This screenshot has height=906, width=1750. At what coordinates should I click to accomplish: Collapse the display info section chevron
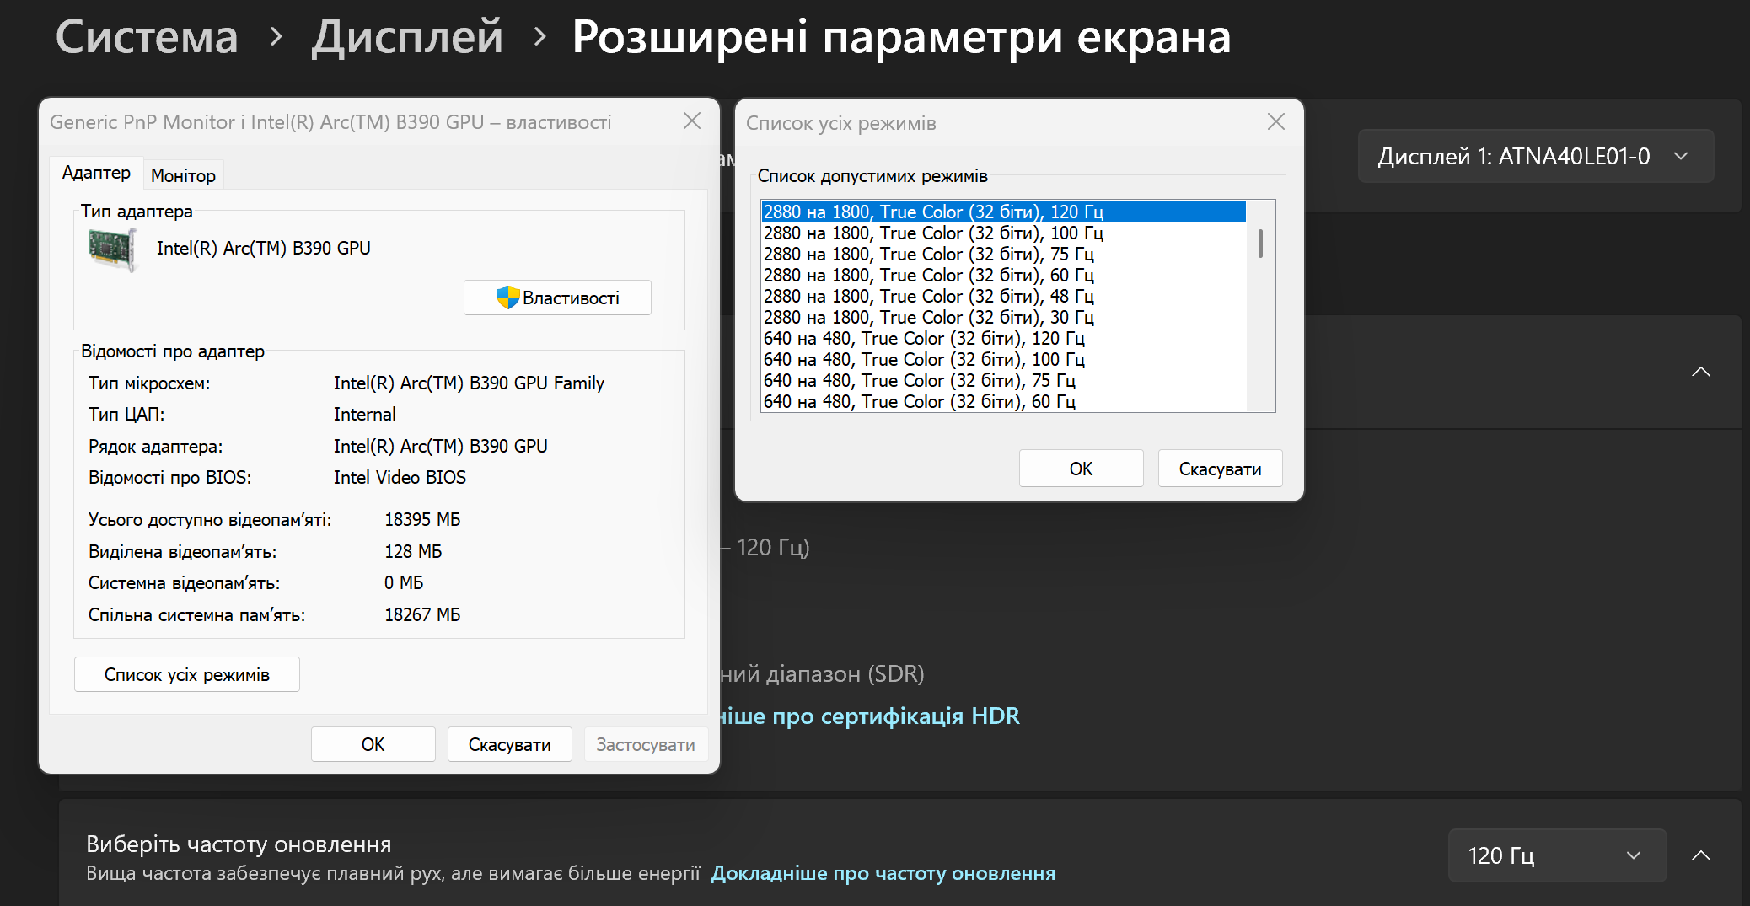[x=1701, y=372]
